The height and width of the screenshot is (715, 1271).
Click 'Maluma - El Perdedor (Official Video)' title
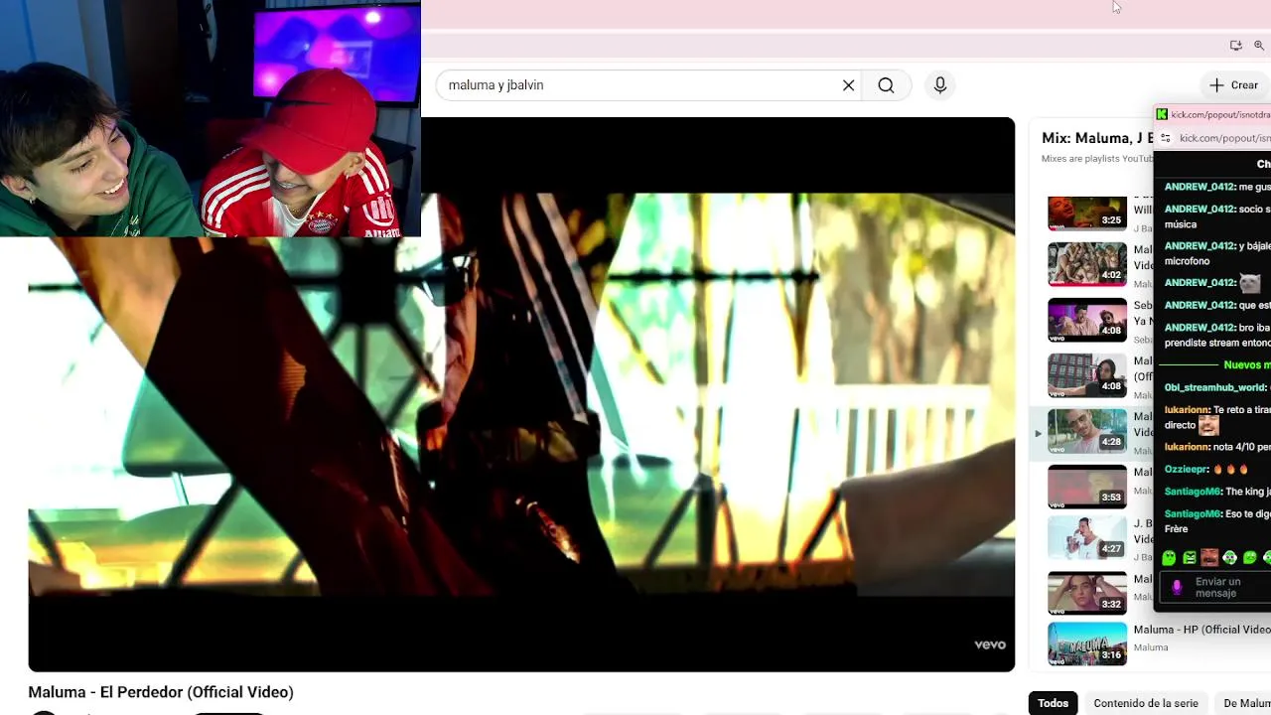pyautogui.click(x=161, y=692)
